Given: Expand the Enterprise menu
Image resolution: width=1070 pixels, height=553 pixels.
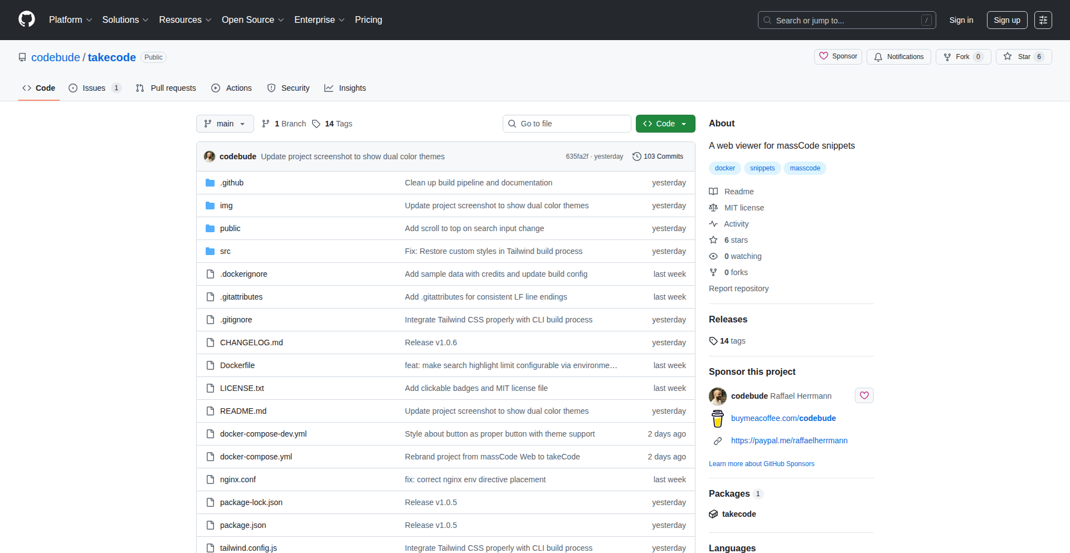Looking at the screenshot, I should pyautogui.click(x=319, y=19).
